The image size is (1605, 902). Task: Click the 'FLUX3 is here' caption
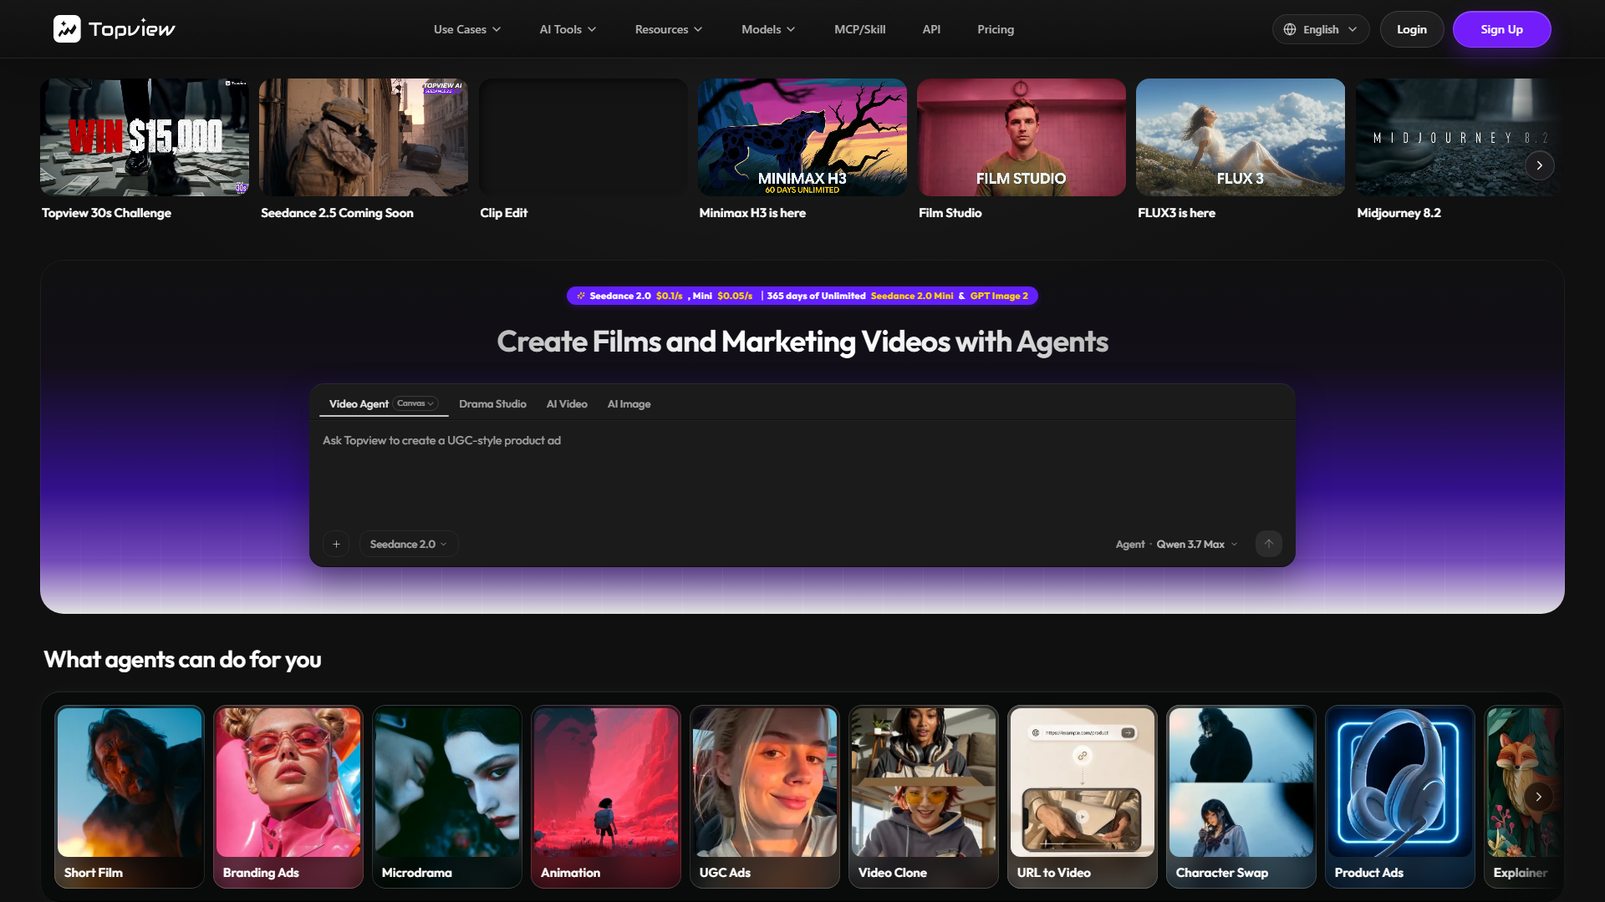1176,213
